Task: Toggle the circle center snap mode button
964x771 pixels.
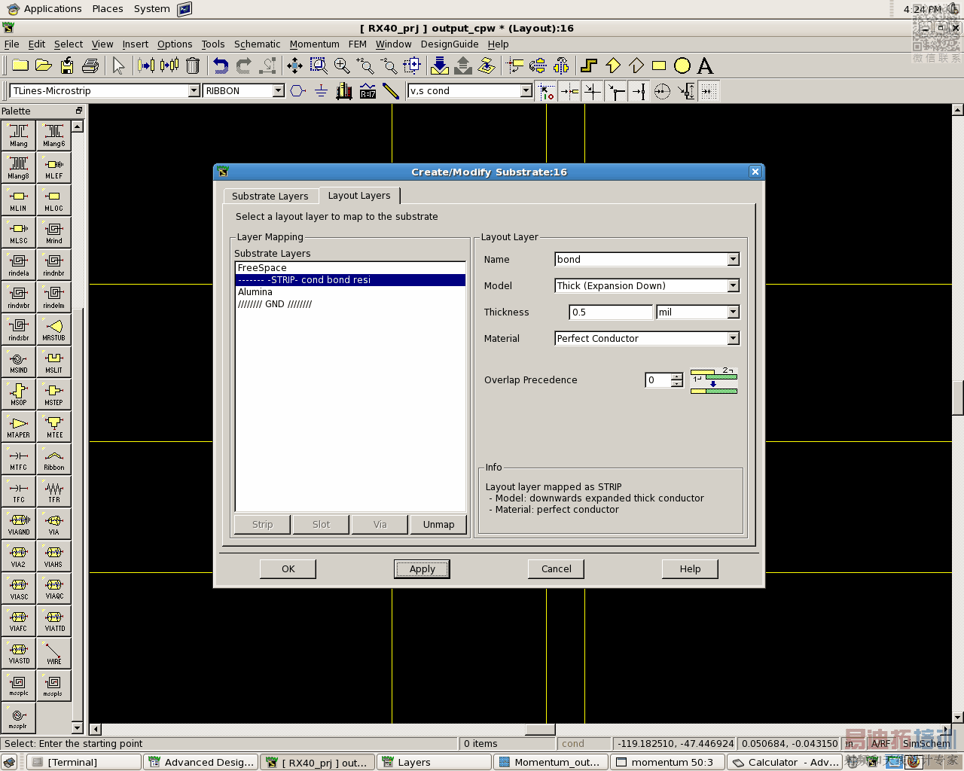Action: pyautogui.click(x=662, y=92)
